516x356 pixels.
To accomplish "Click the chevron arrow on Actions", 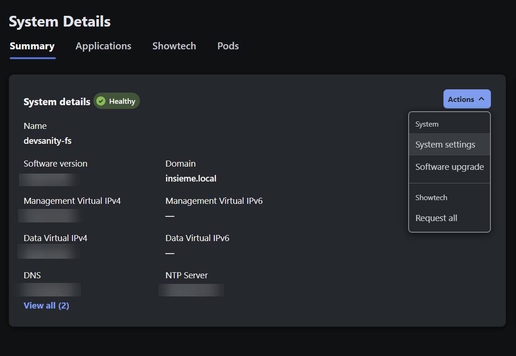I will tap(482, 99).
